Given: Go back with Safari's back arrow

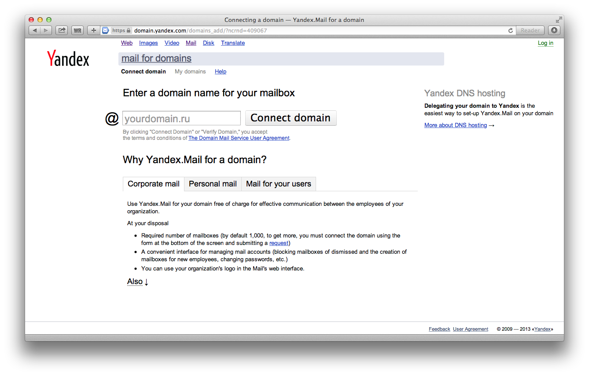Looking at the screenshot, I should (x=35, y=30).
